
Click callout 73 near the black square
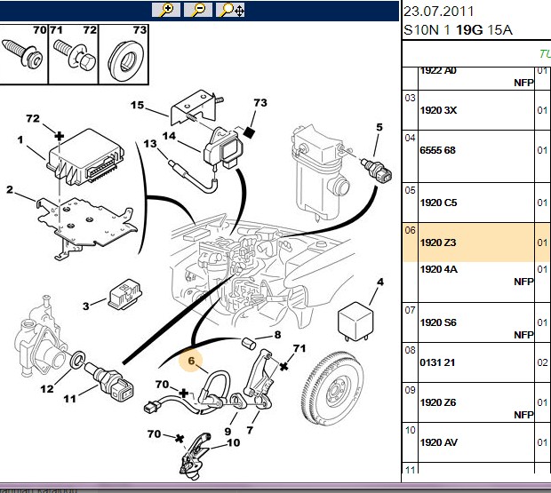click(260, 102)
